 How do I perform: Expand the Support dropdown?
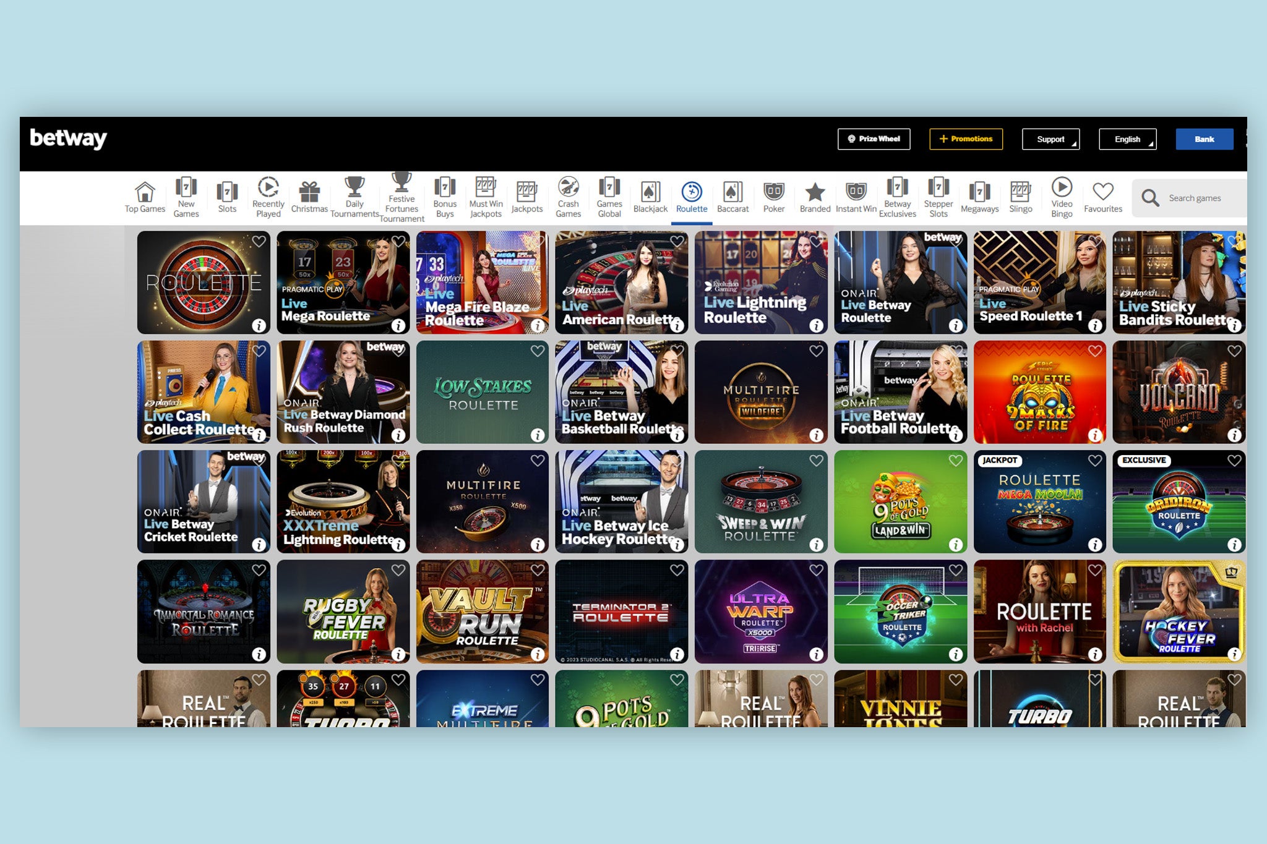tap(1050, 139)
